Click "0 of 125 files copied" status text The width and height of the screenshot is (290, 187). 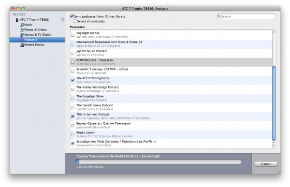click(x=90, y=167)
